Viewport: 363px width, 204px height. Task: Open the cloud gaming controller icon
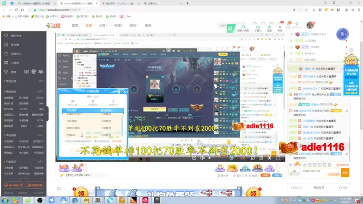pos(6,63)
